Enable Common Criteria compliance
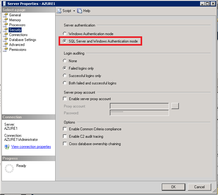Viewport: 218px width, 195px height. click(x=65, y=129)
